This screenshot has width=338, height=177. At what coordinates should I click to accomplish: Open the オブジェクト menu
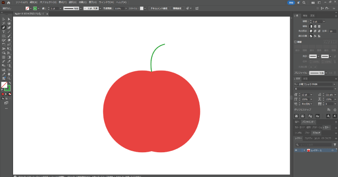[48, 2]
